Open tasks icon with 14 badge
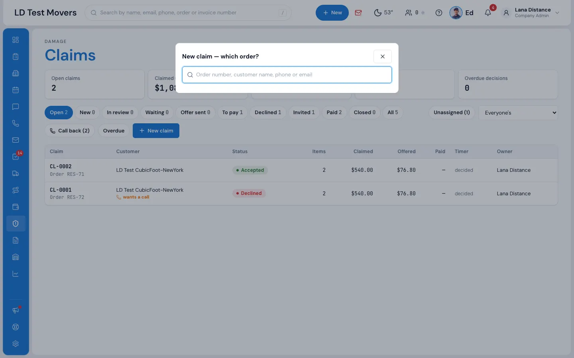Viewport: 574px width, 358px height. pos(16,157)
